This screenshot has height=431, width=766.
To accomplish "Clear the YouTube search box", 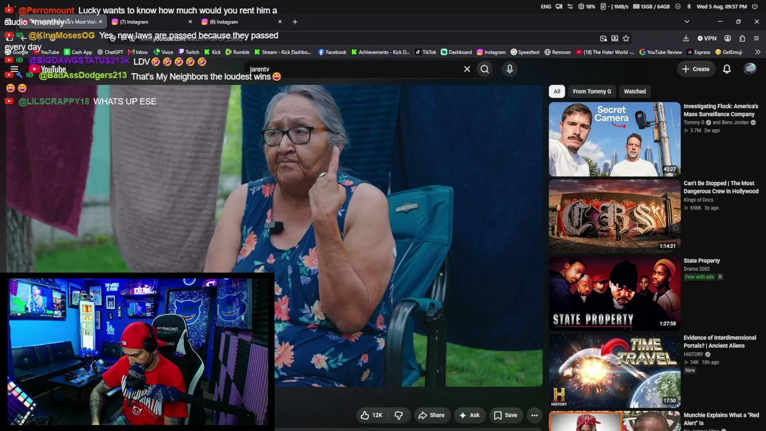I will (467, 69).
